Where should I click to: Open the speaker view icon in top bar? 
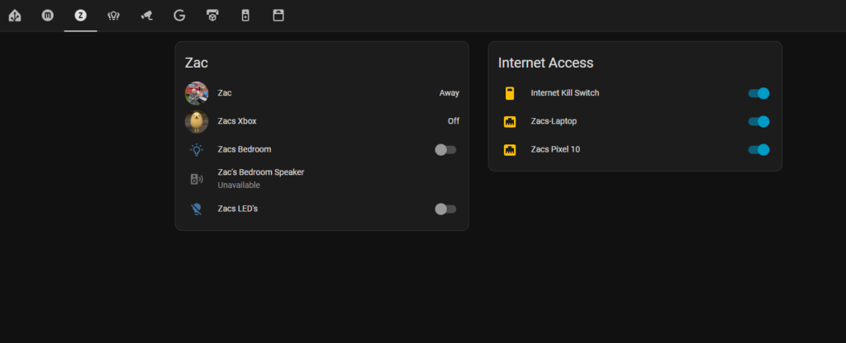pyautogui.click(x=245, y=15)
